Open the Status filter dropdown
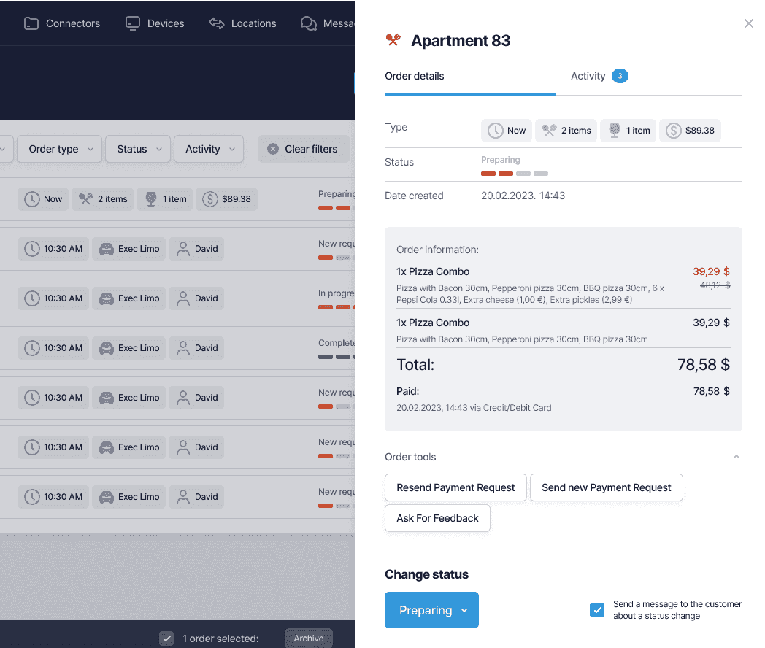The image size is (765, 648). pos(138,149)
